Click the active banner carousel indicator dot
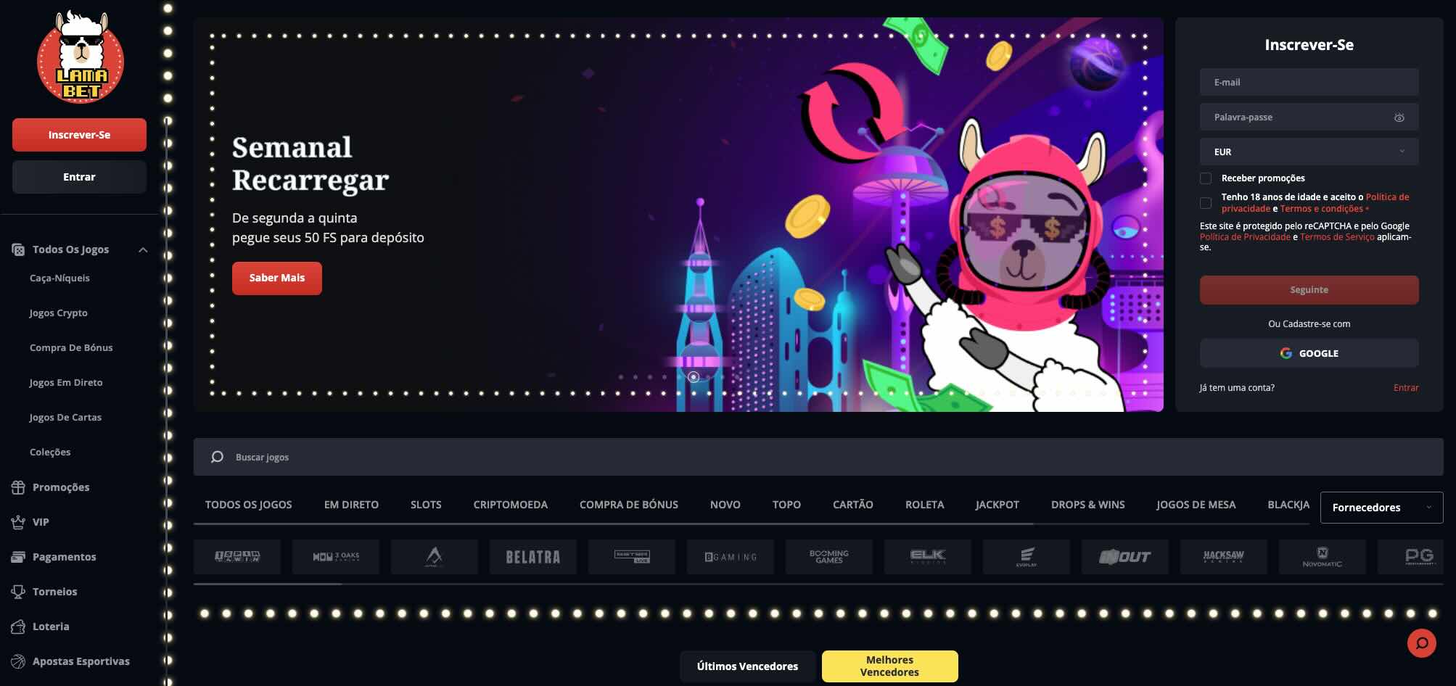Screen dimensions: 1456x686 pos(694,377)
